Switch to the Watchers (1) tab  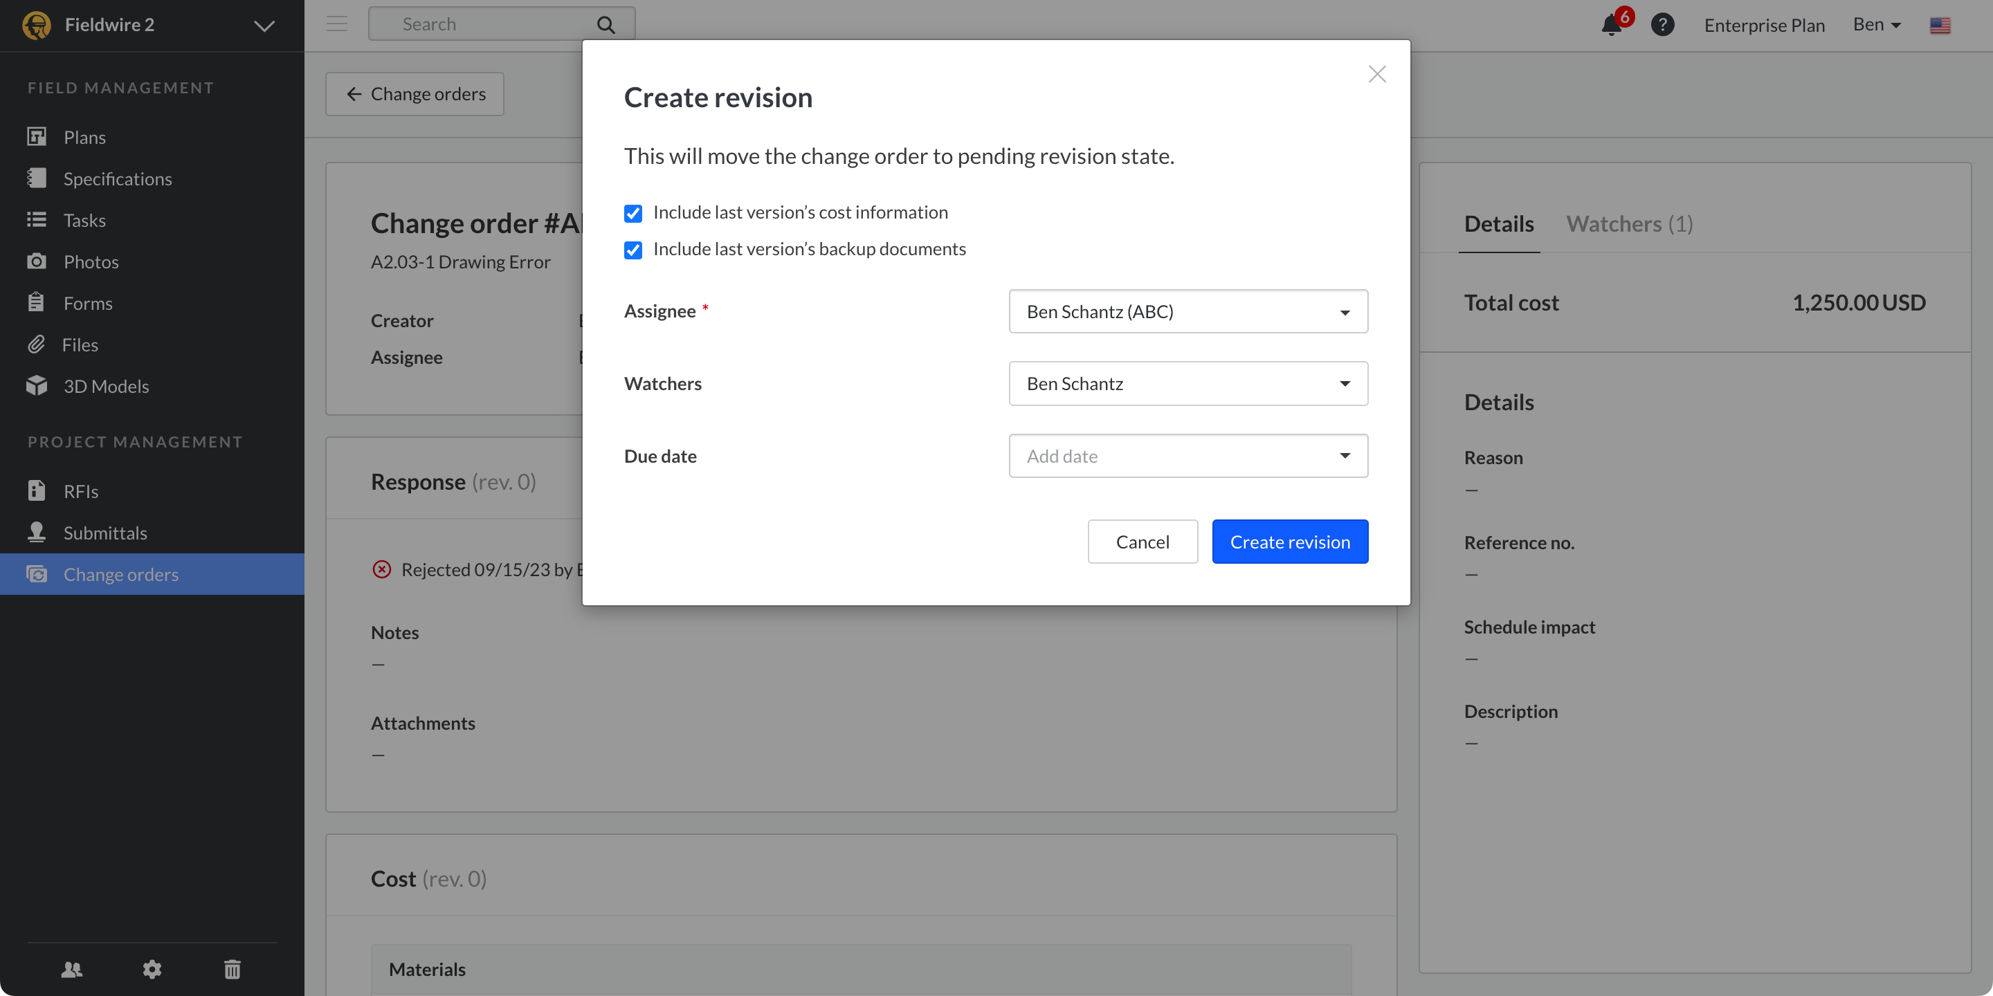coord(1630,224)
